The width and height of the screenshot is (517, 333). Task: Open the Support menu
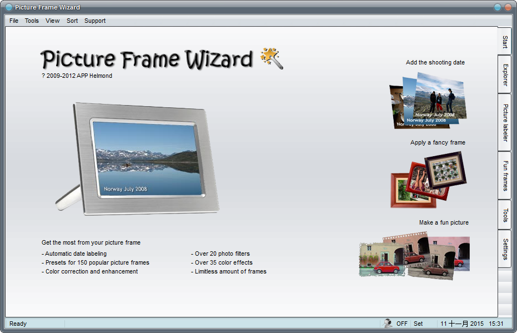[x=94, y=21]
